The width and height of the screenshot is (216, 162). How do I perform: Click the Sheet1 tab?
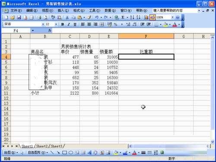click(27, 146)
